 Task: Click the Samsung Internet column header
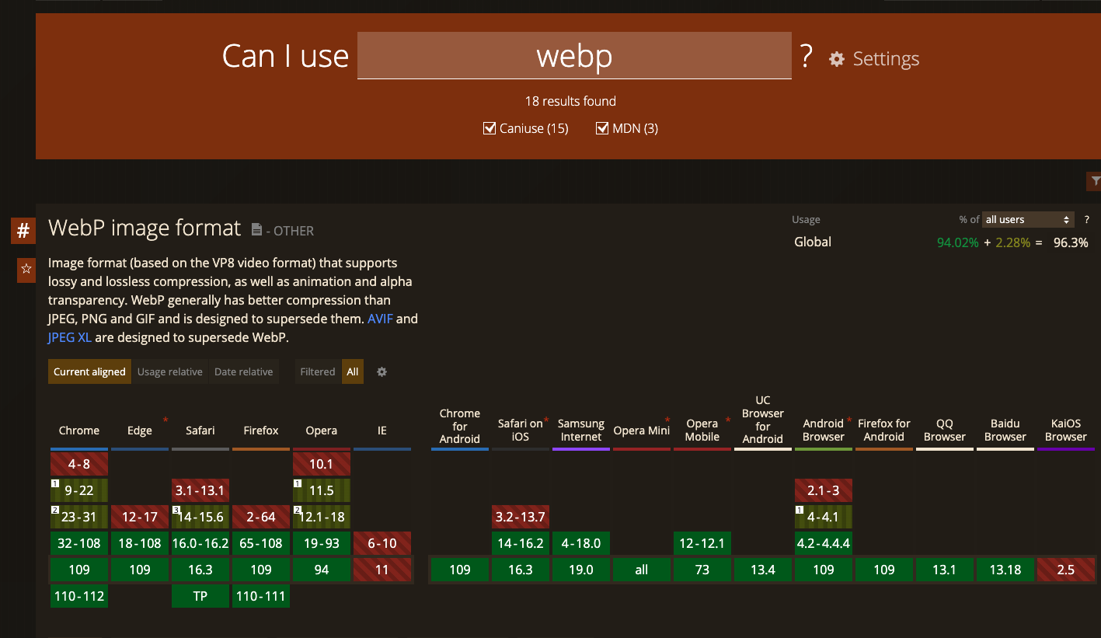(581, 430)
